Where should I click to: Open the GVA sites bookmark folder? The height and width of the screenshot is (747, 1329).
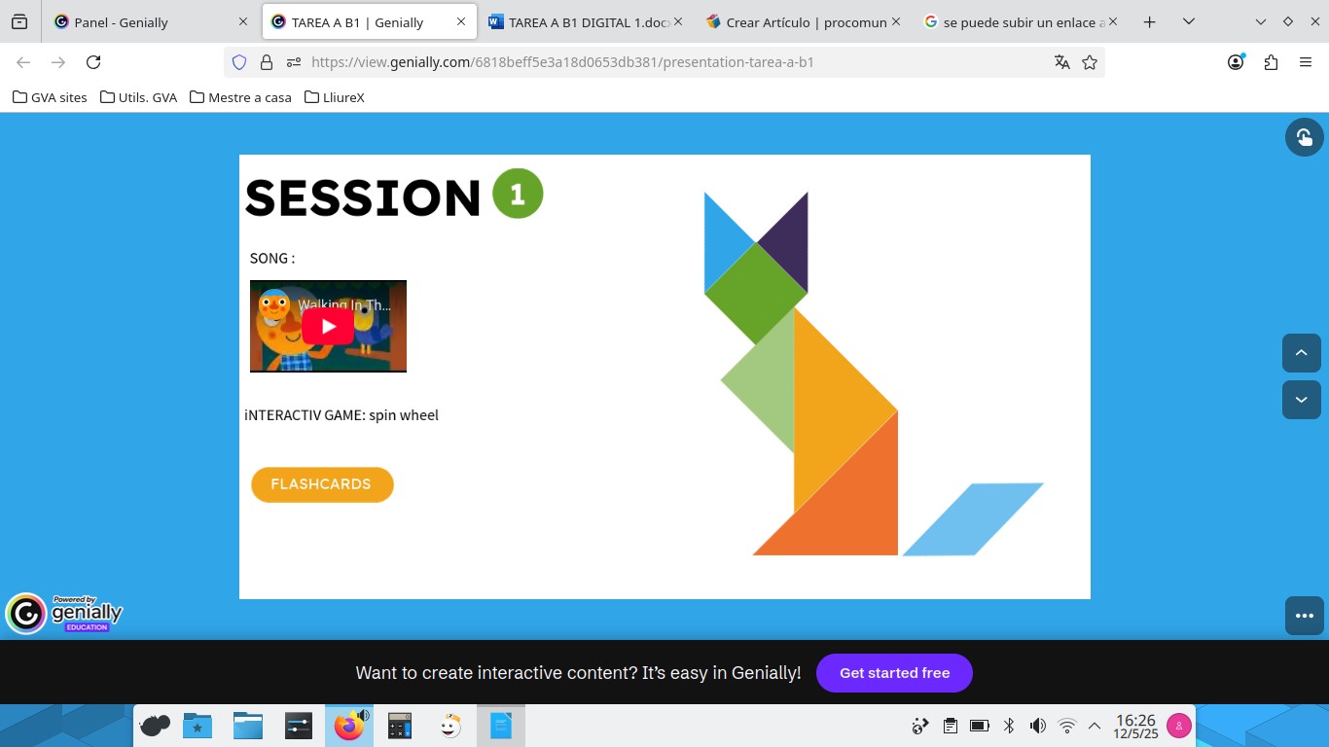[50, 97]
